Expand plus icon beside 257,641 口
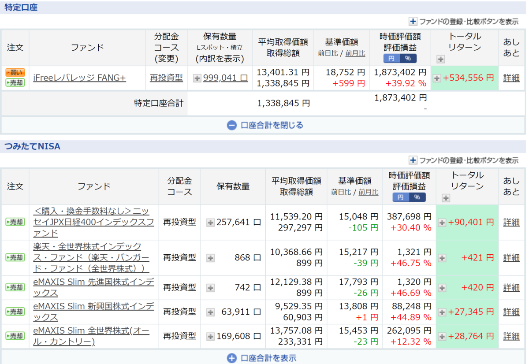Screen dimensions: 529x364 coord(210,223)
